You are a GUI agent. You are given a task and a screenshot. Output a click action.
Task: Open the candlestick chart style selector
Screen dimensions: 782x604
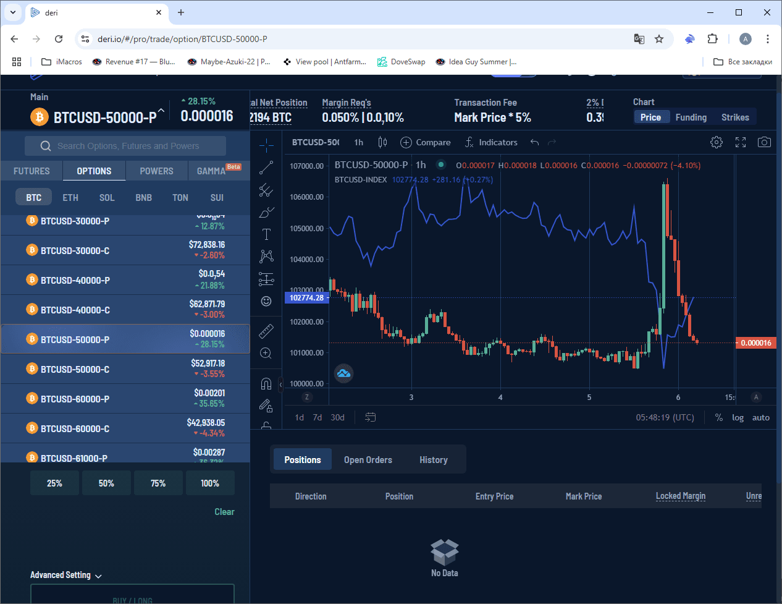[382, 142]
